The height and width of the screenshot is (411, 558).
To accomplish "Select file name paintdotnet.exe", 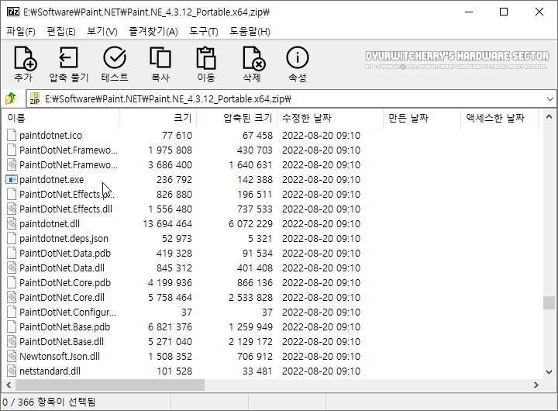I will pyautogui.click(x=52, y=179).
